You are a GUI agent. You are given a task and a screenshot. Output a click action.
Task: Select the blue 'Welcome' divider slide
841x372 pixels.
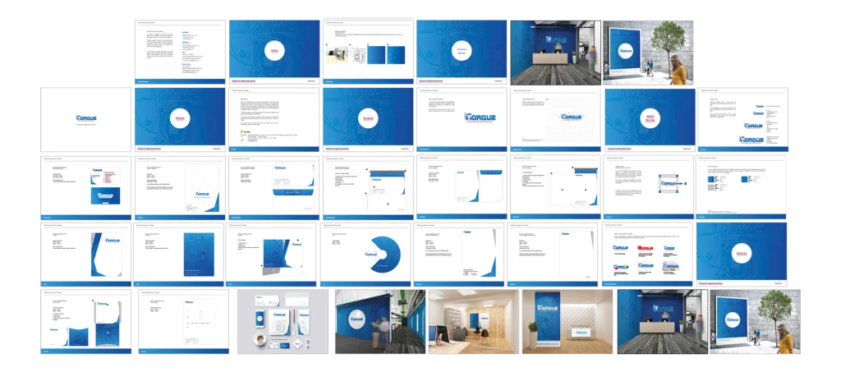180,120
